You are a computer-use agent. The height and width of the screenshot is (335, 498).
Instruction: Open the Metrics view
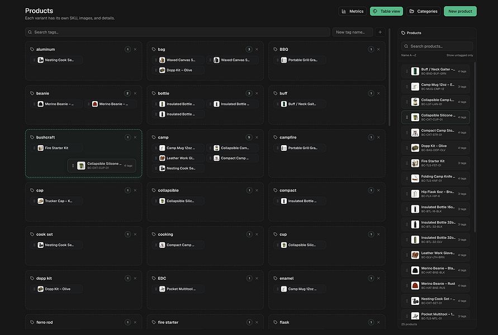352,11
